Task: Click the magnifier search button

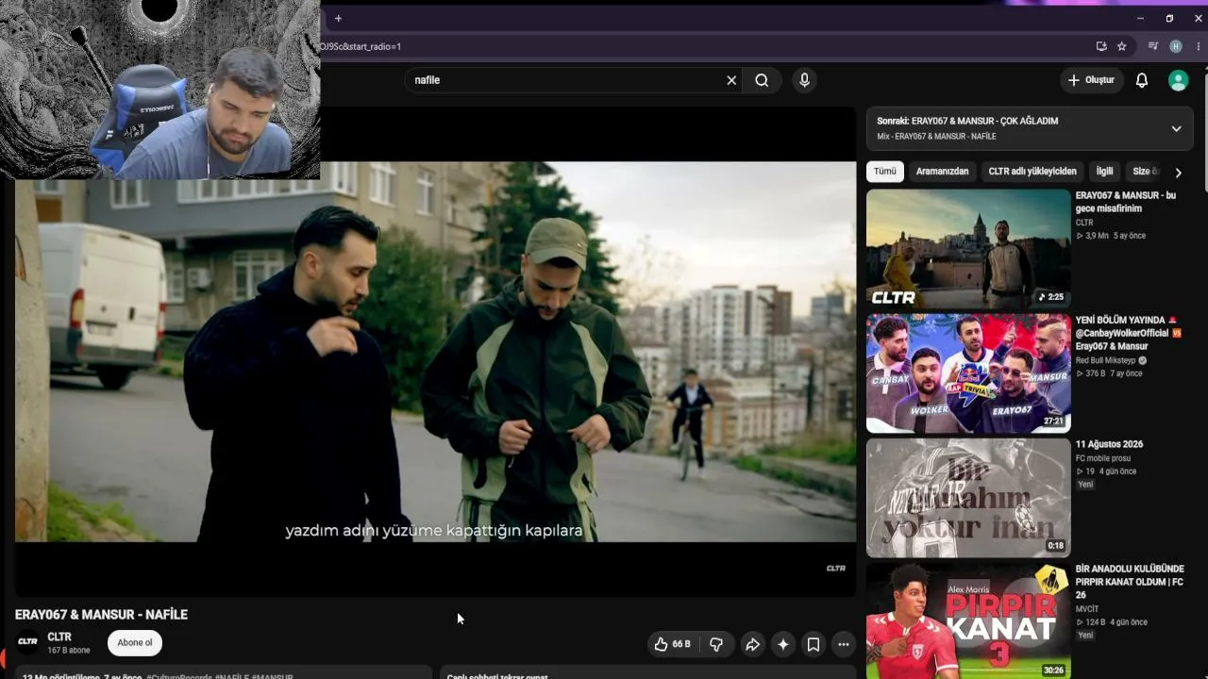Action: pos(762,80)
